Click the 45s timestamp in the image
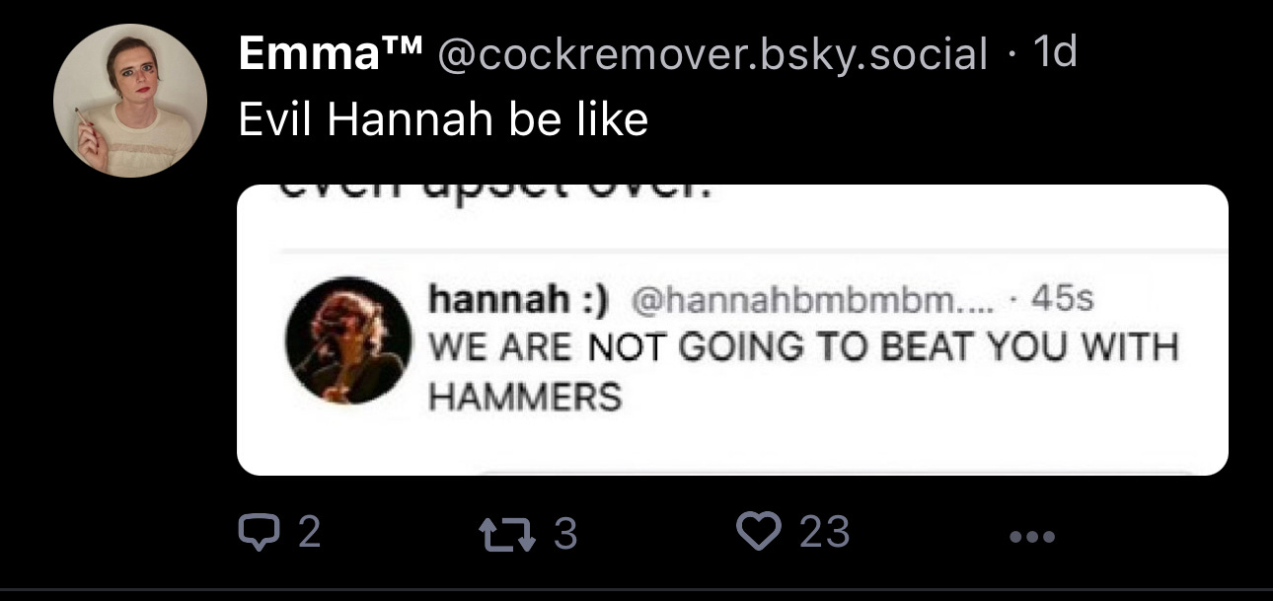This screenshot has height=601, width=1273. point(1061,298)
